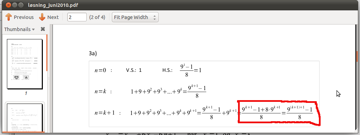The width and height of the screenshot is (360, 135).
Task: Click the page number input field
Action: click(x=77, y=17)
